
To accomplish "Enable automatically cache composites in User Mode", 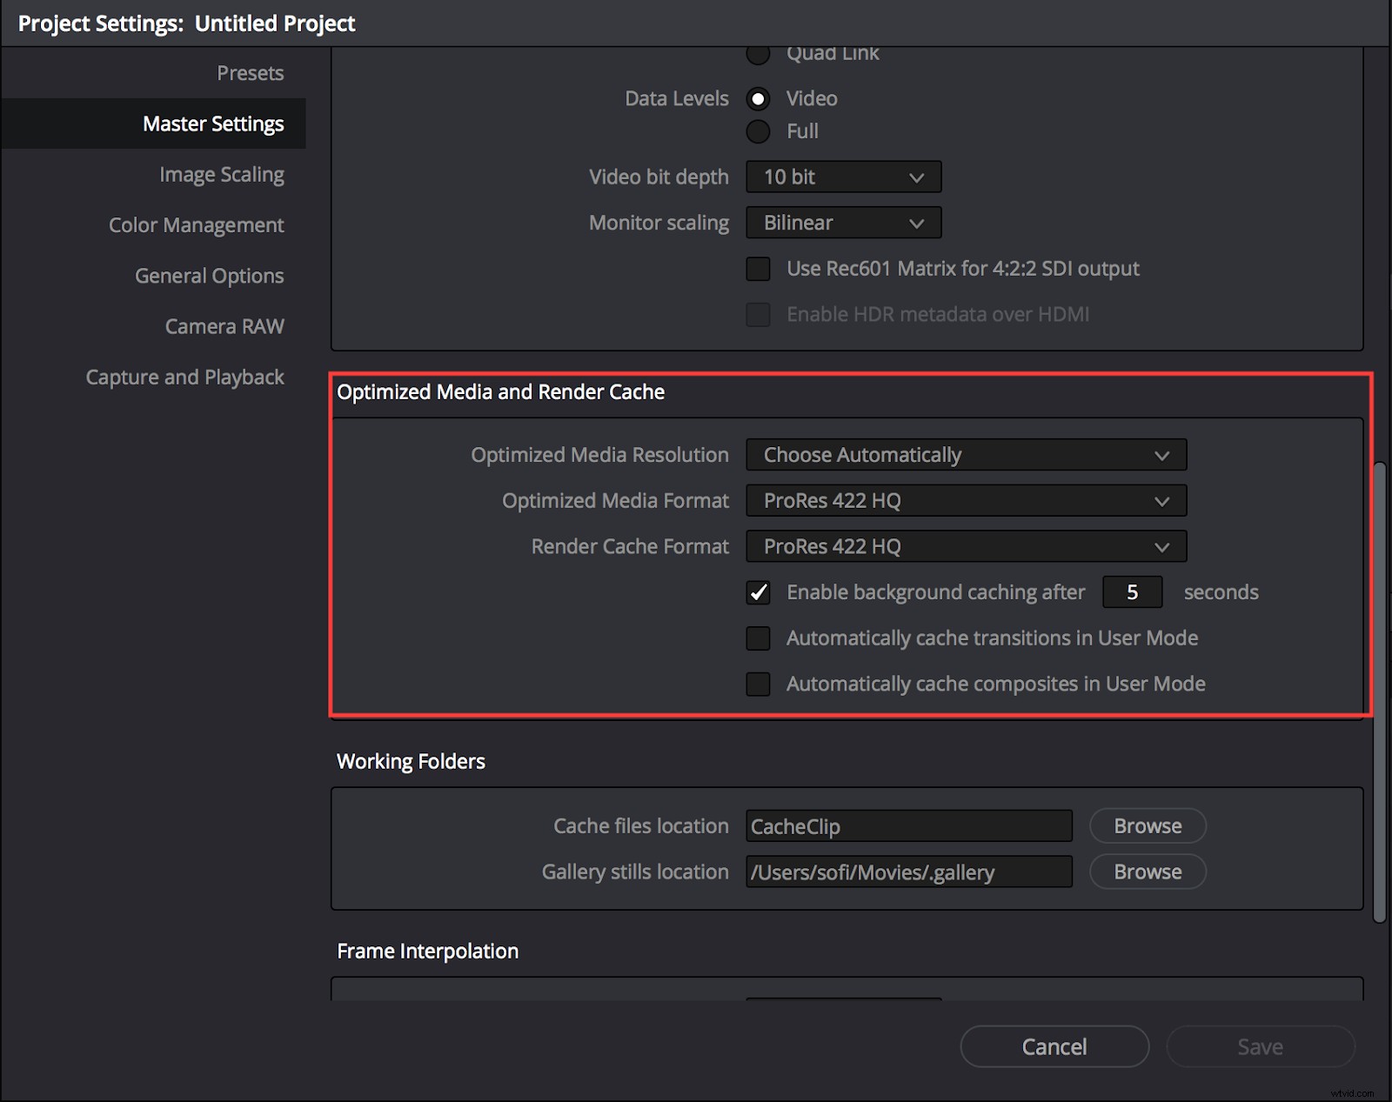I will coord(758,684).
